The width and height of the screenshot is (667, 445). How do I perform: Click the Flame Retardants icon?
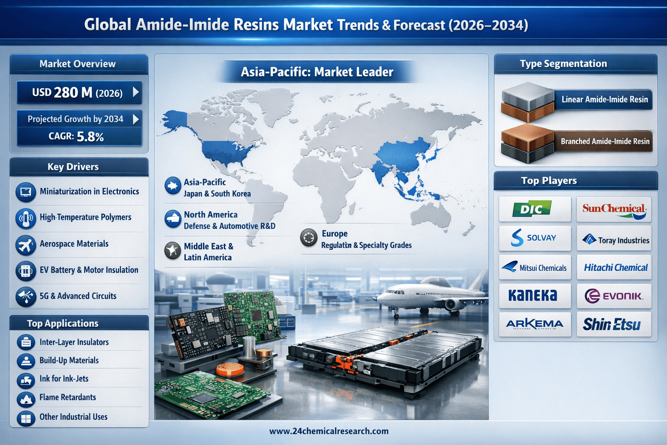coord(26,398)
